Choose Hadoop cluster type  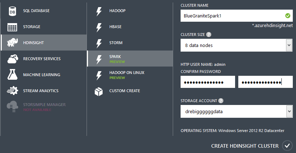pos(130,11)
